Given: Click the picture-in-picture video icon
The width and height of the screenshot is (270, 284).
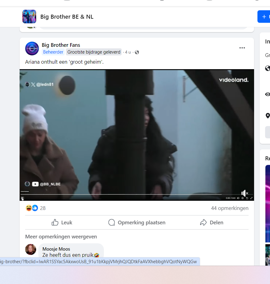Looking at the screenshot, I should pos(247,198).
